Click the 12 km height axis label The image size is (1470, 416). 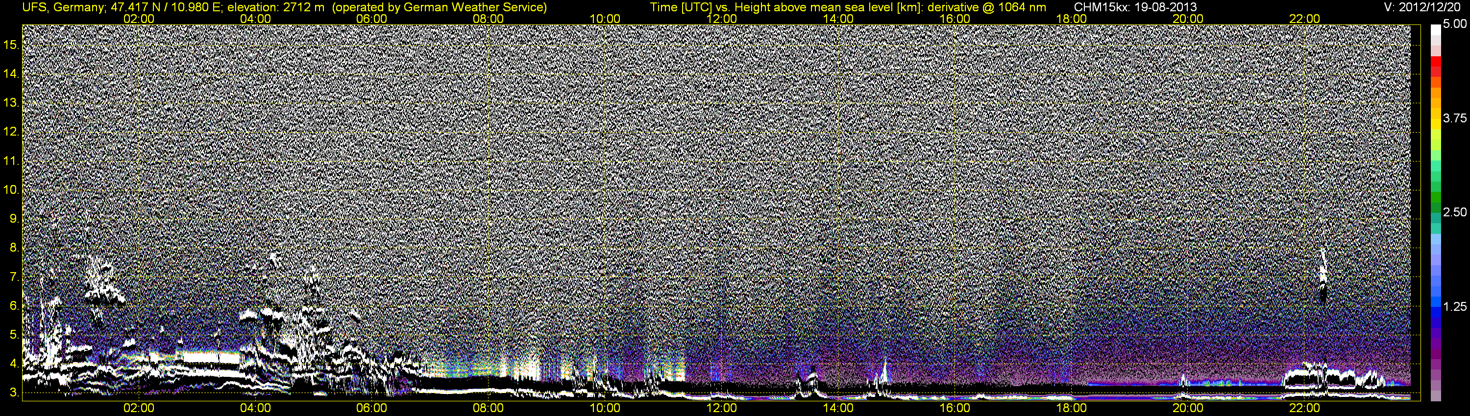(x=11, y=132)
